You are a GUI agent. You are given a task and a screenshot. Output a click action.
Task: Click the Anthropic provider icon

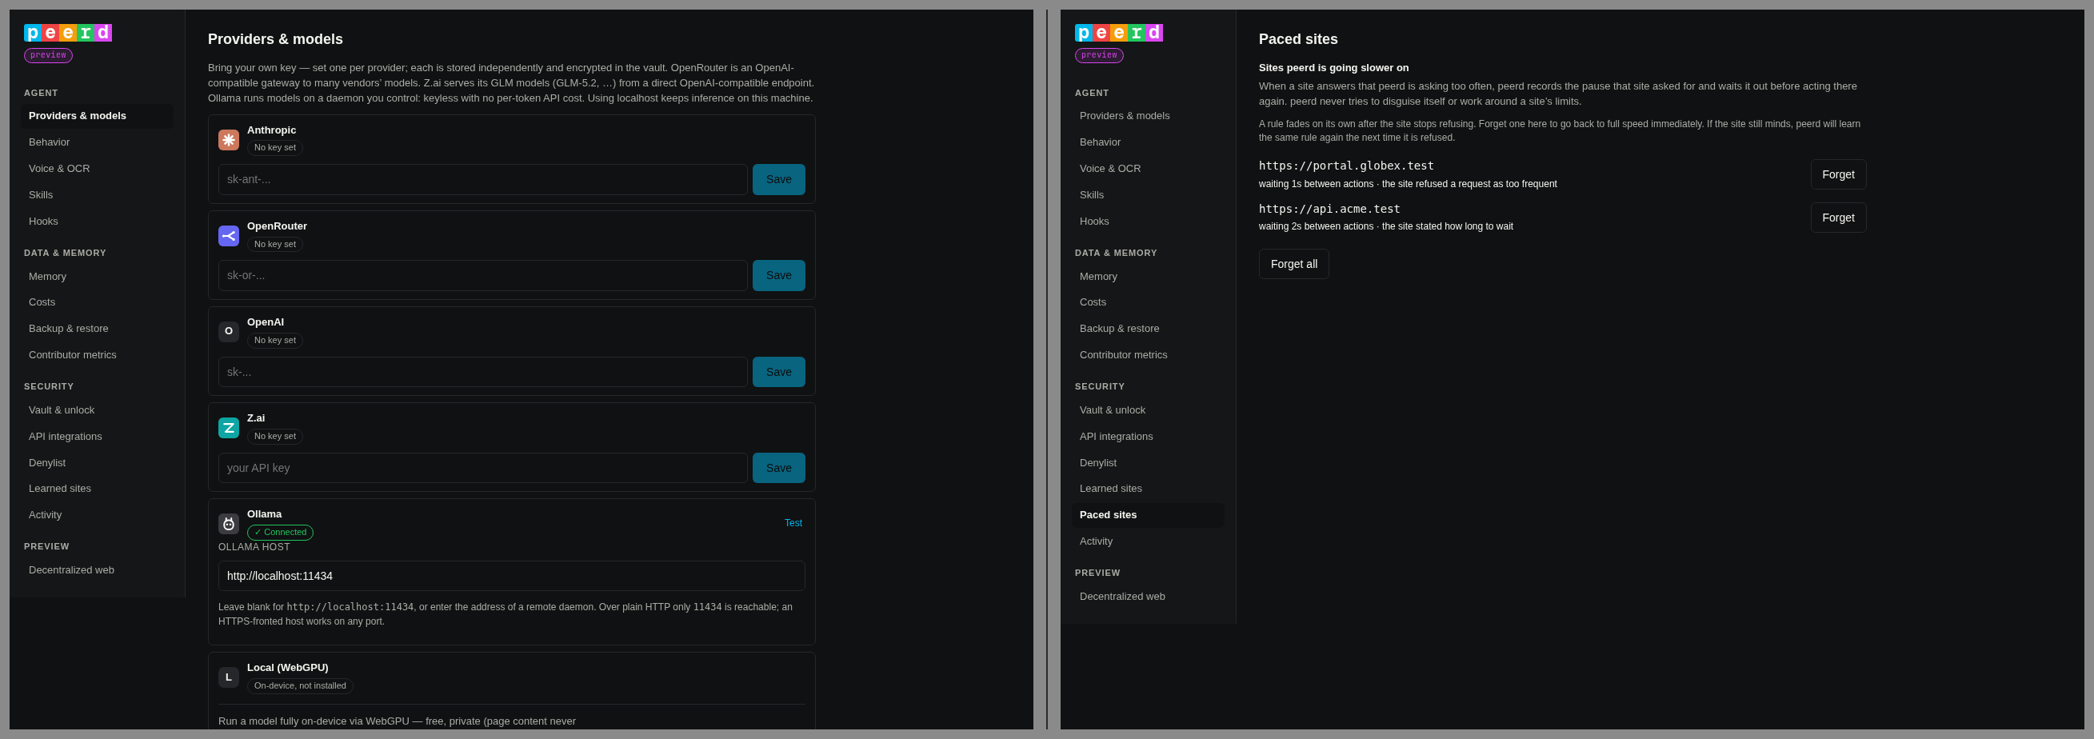click(x=229, y=140)
